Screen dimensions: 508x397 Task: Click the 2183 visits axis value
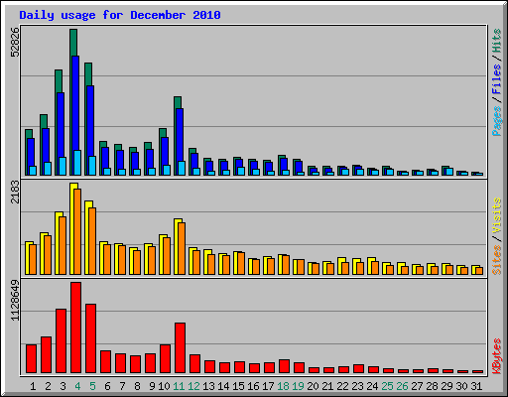click(15, 193)
